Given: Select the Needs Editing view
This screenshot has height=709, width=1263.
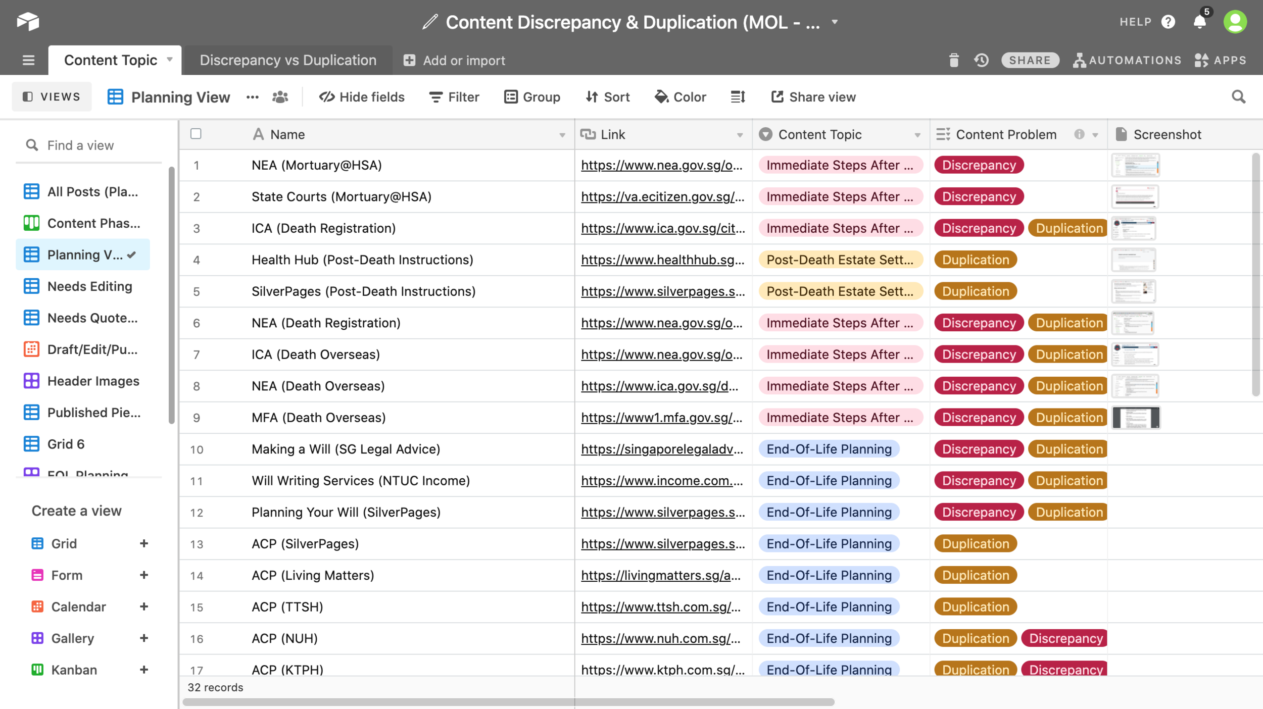Looking at the screenshot, I should [83, 286].
